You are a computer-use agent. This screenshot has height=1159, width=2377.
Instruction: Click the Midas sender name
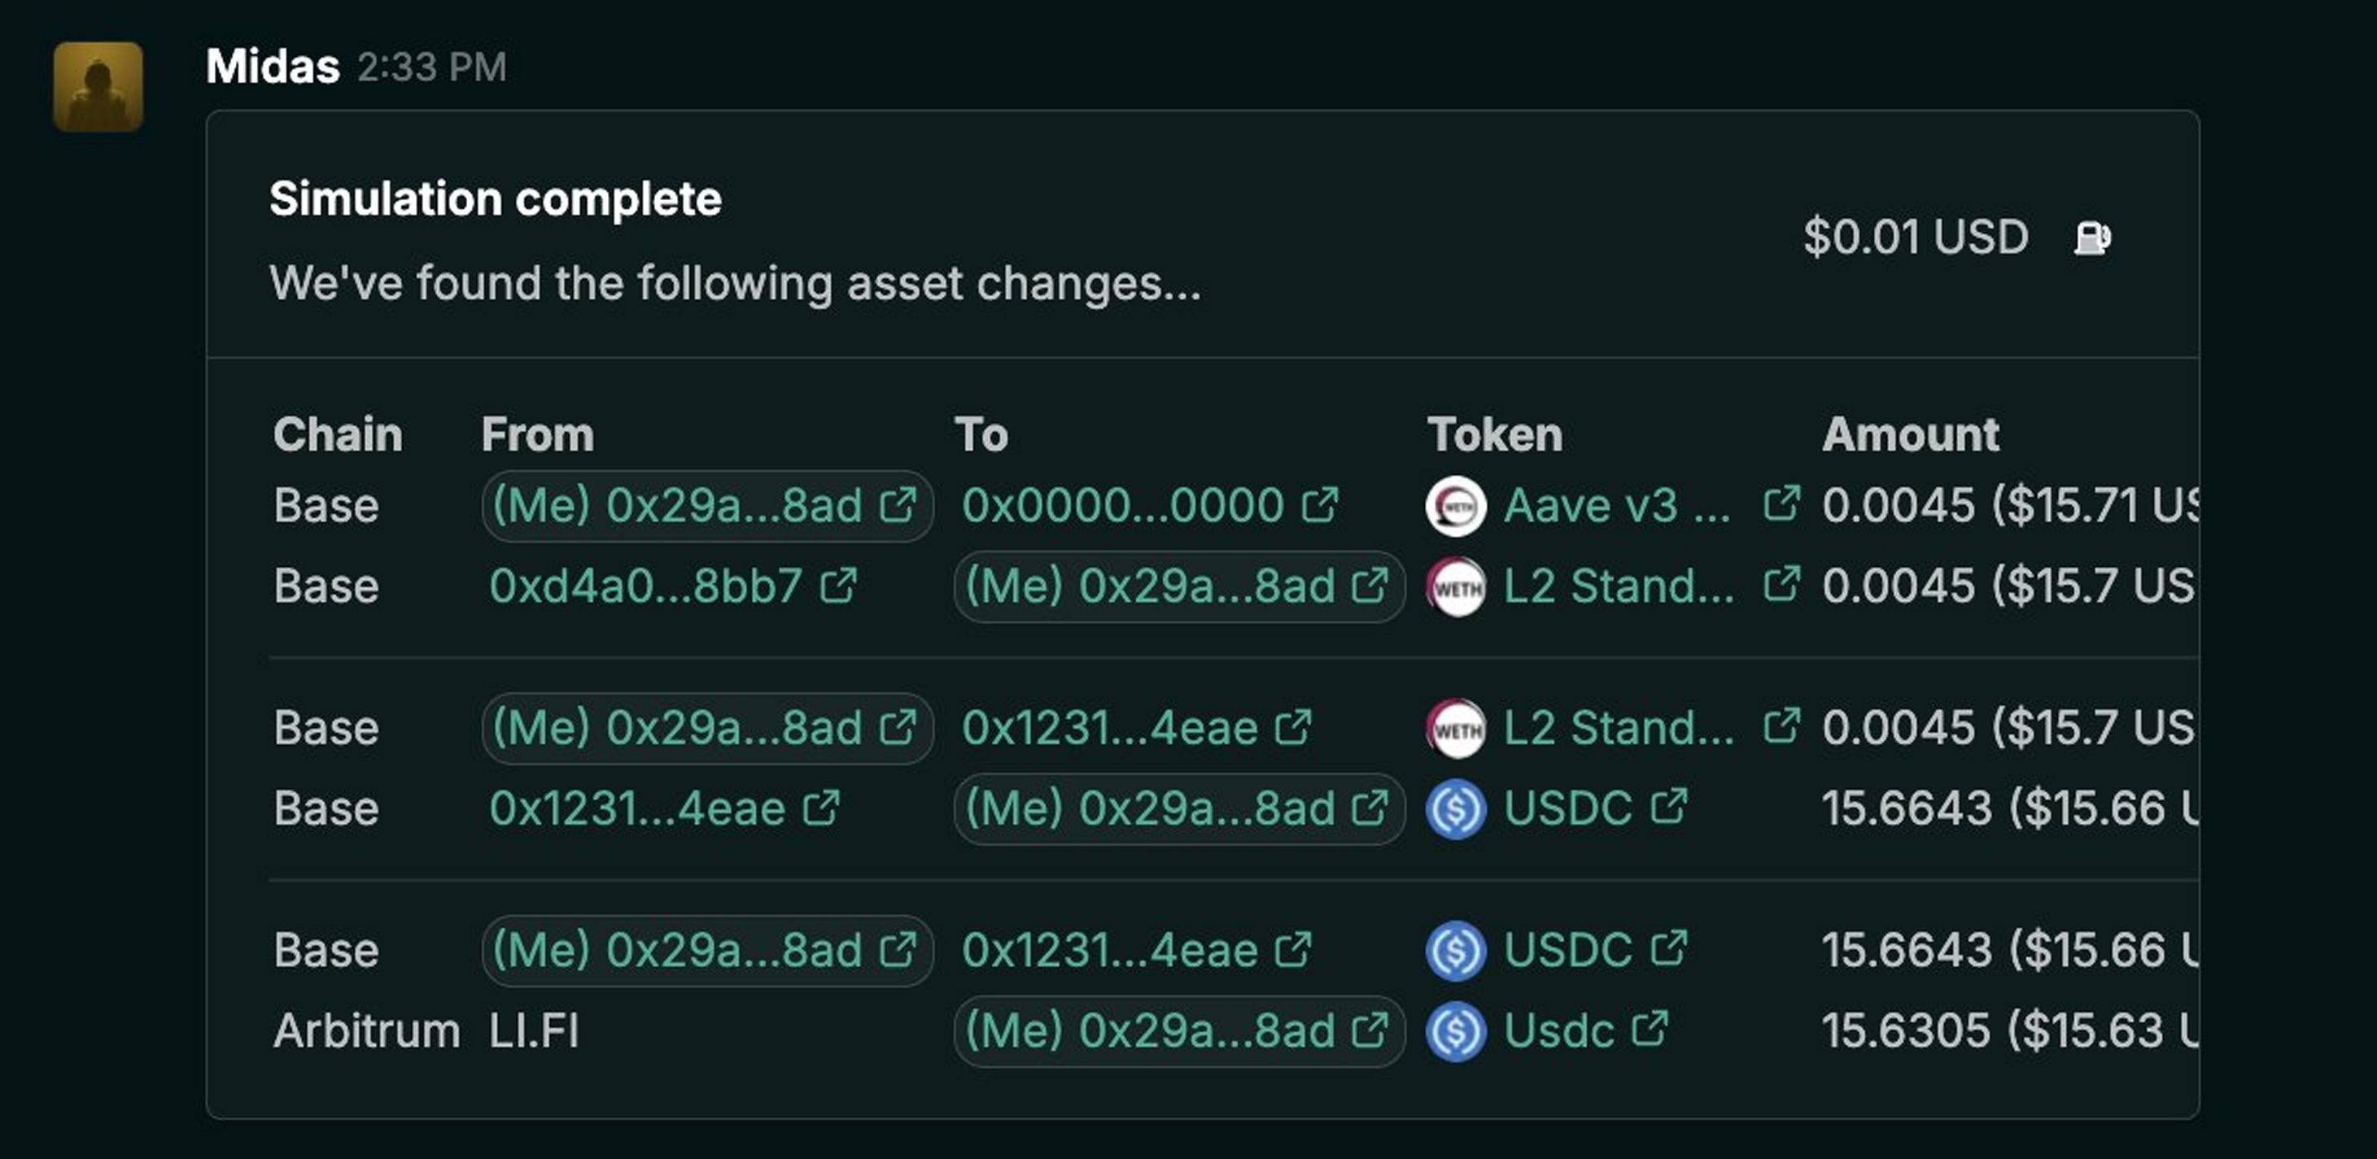(273, 67)
